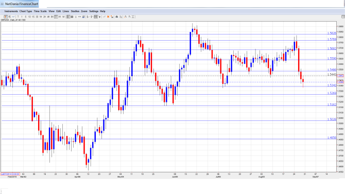Click the 1.4856 horizontal line label
Screen dimensions: 345x194
[332, 138]
